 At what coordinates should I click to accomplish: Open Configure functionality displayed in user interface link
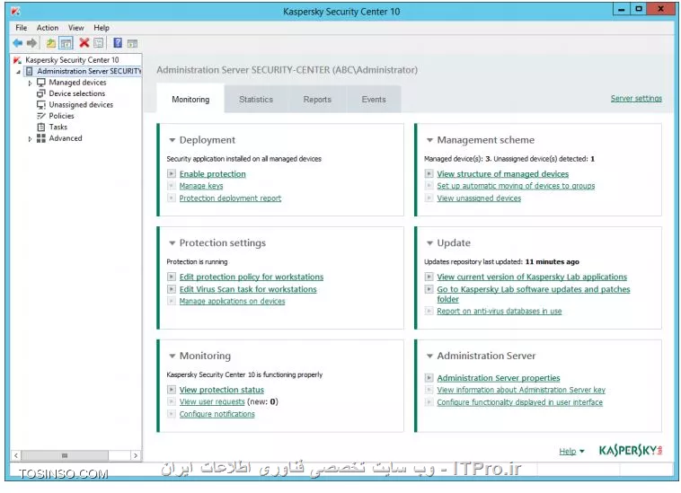pos(520,402)
